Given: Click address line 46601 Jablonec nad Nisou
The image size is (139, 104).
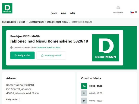Looking at the screenshot, I should 23,93.
